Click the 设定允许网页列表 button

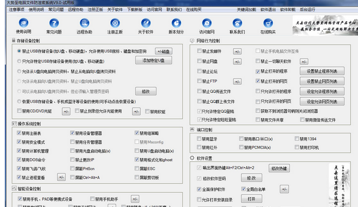click(x=322, y=101)
